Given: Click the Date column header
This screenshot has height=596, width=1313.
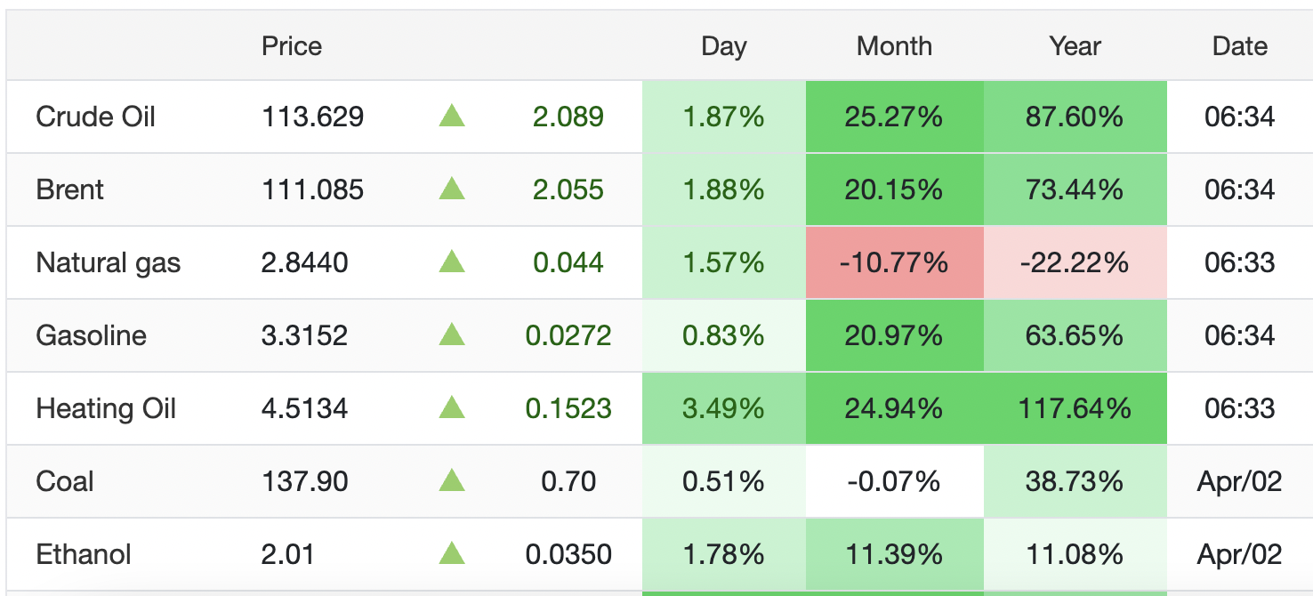Looking at the screenshot, I should coord(1240,46).
